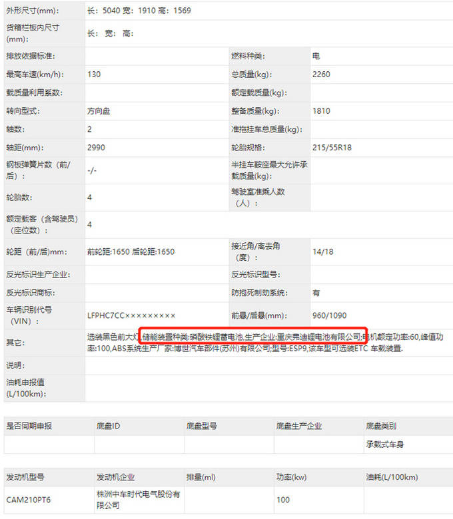
Task: Click the 是否同期申报 column header
Action: [x=29, y=426]
